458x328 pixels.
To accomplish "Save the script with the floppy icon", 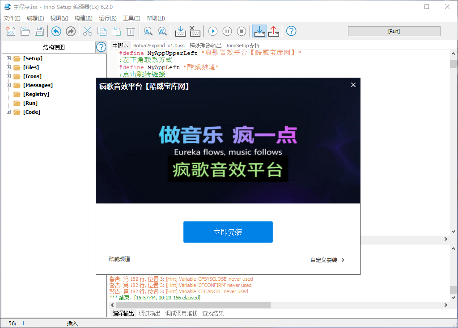I will pyautogui.click(x=39, y=31).
